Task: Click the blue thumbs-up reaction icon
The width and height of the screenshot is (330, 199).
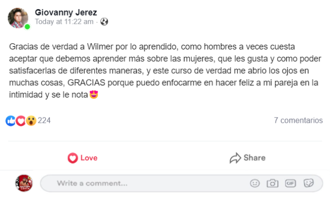Action: pyautogui.click(x=11, y=120)
